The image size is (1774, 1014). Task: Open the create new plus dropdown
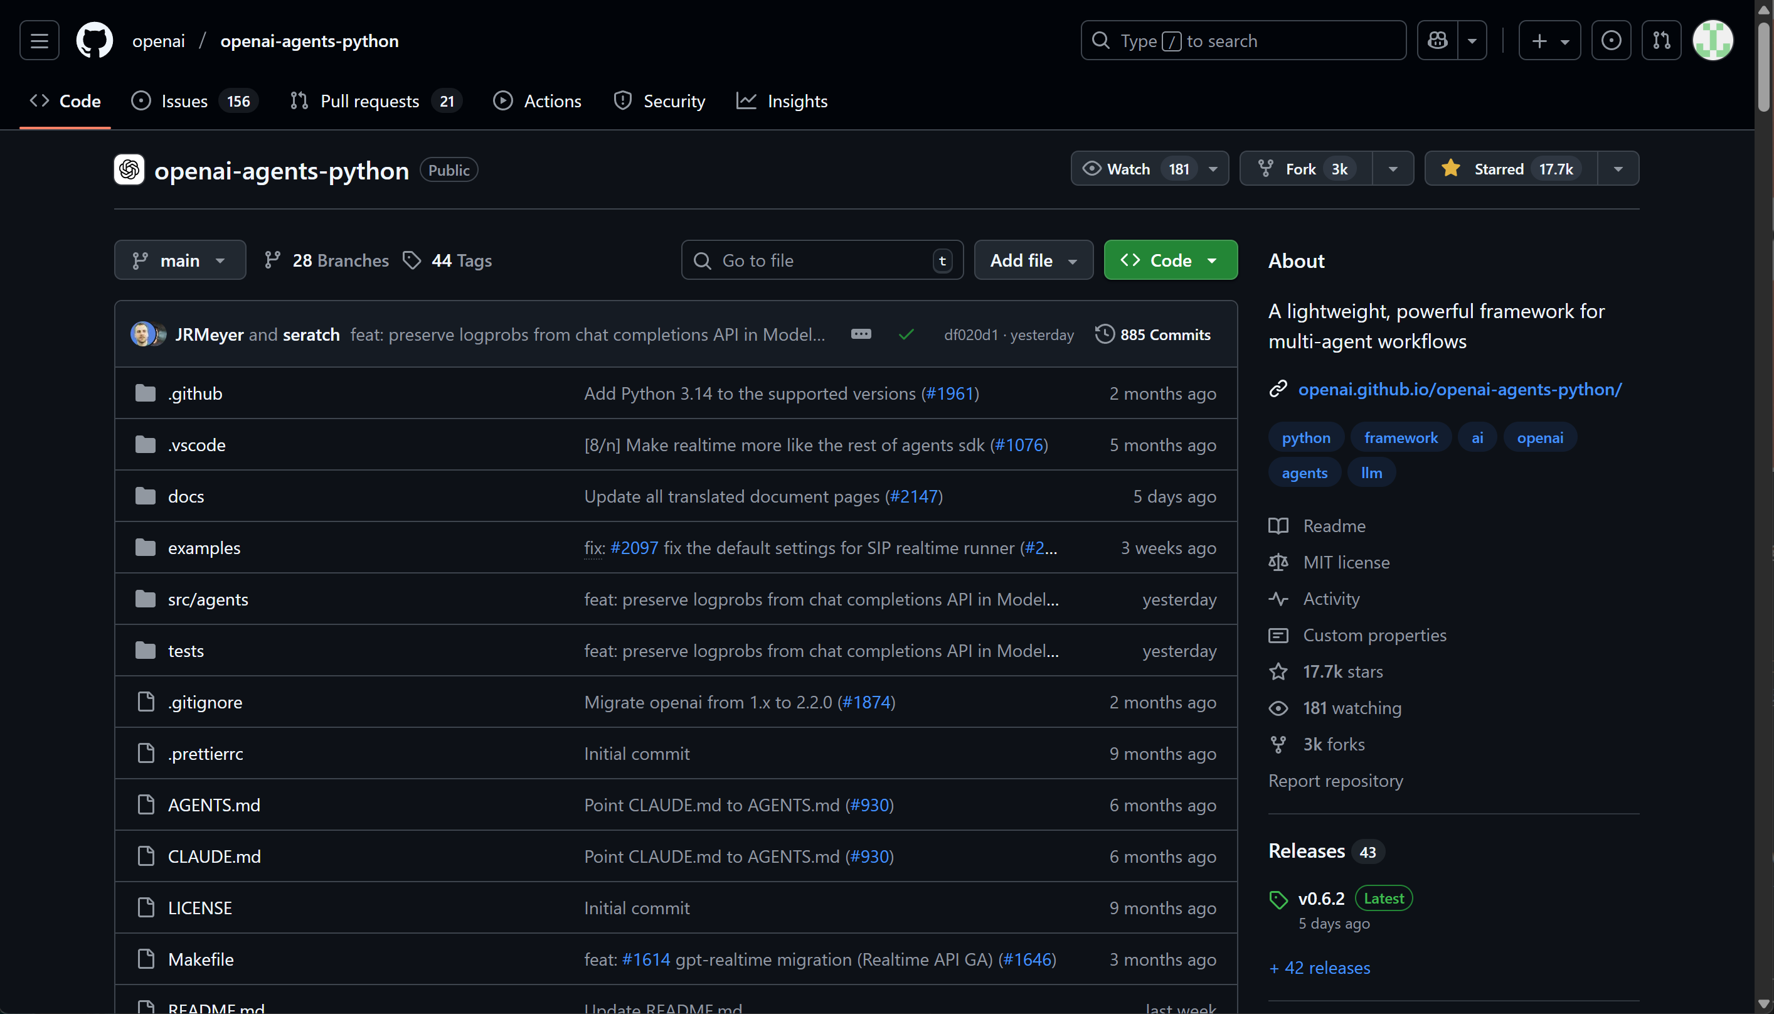pyautogui.click(x=1550, y=40)
